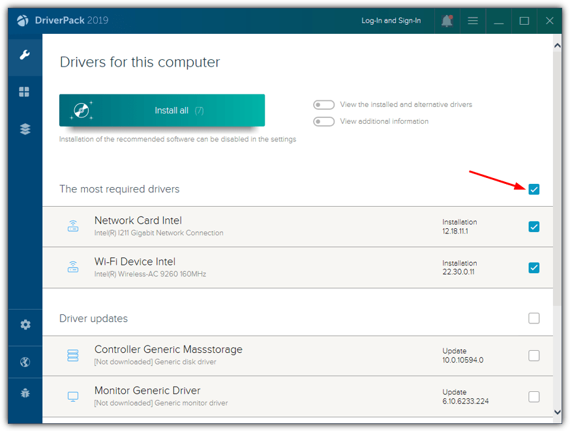Open the gear settings in sidebar
This screenshot has height=431, width=570.
pos(25,324)
